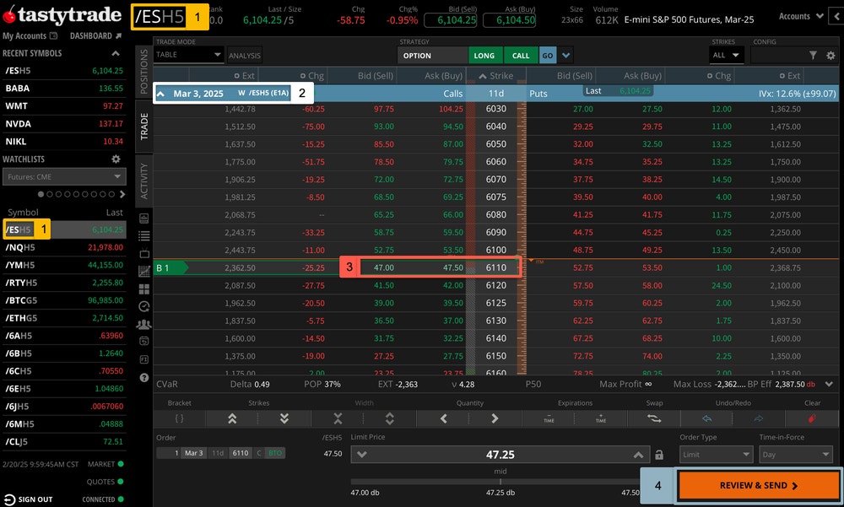
Task: Click the four-square grid sidebar icon
Action: [143, 289]
